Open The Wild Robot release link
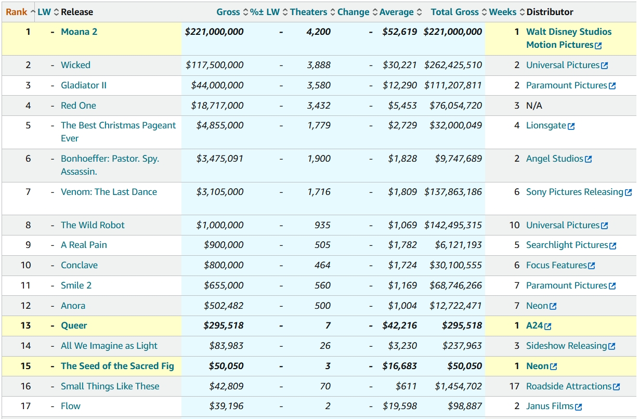 [x=93, y=225]
